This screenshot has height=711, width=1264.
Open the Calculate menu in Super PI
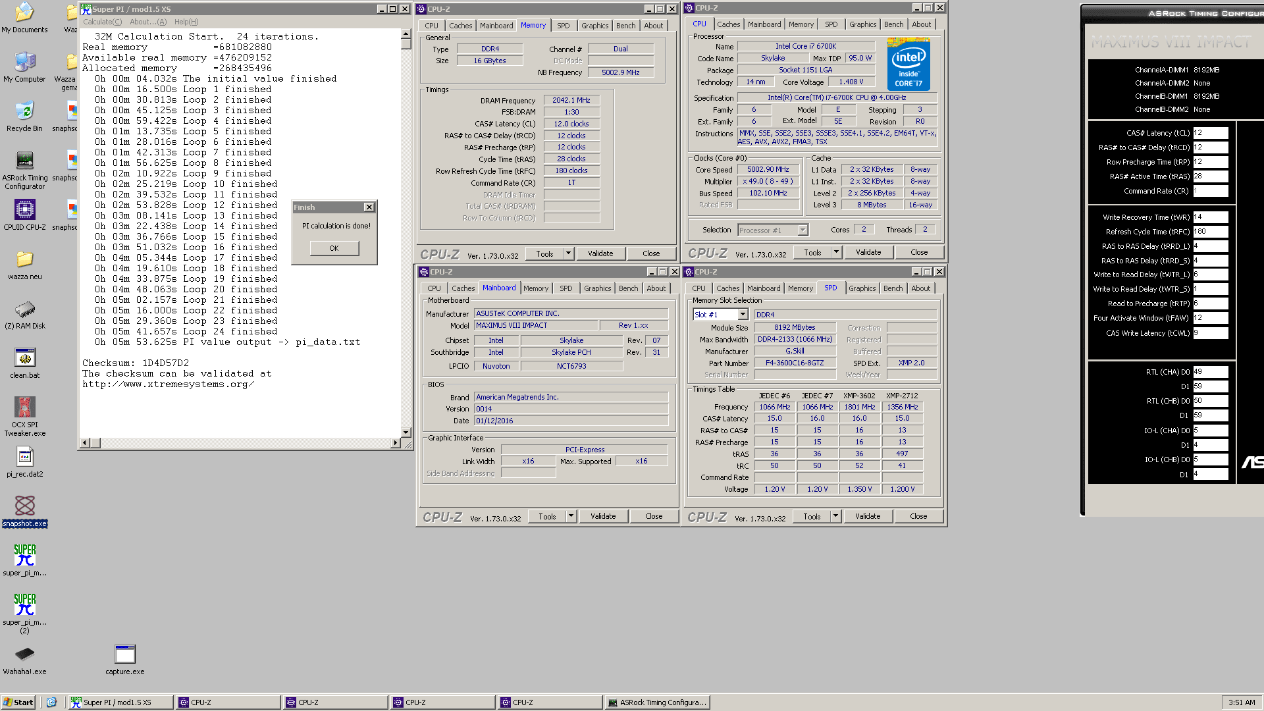[102, 22]
